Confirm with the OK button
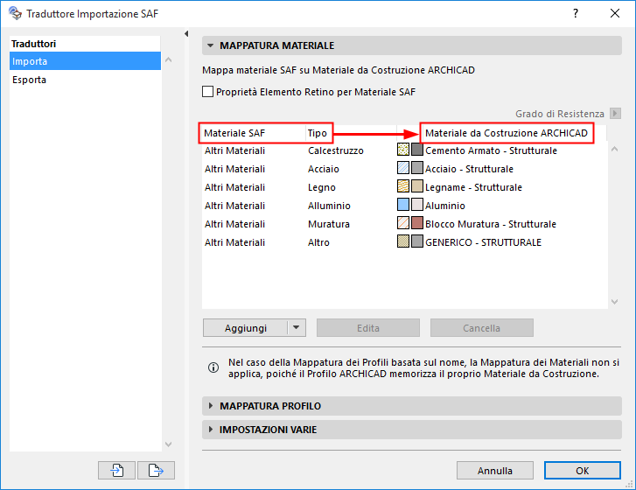Image resolution: width=636 pixels, height=490 pixels. tap(582, 470)
